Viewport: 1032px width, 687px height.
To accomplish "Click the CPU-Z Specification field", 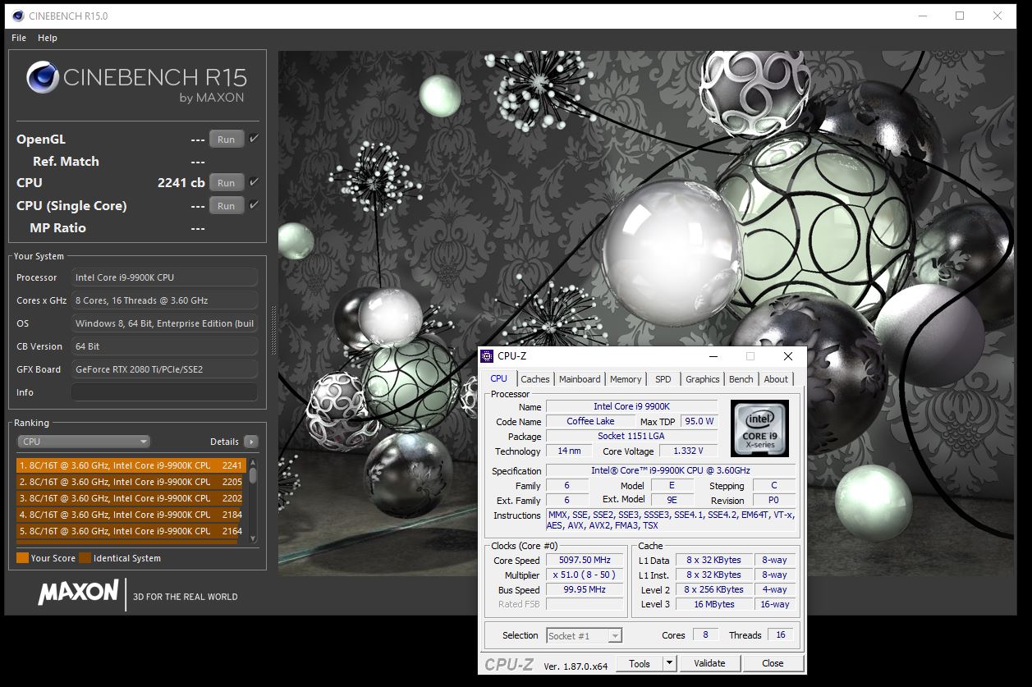I will click(x=671, y=470).
